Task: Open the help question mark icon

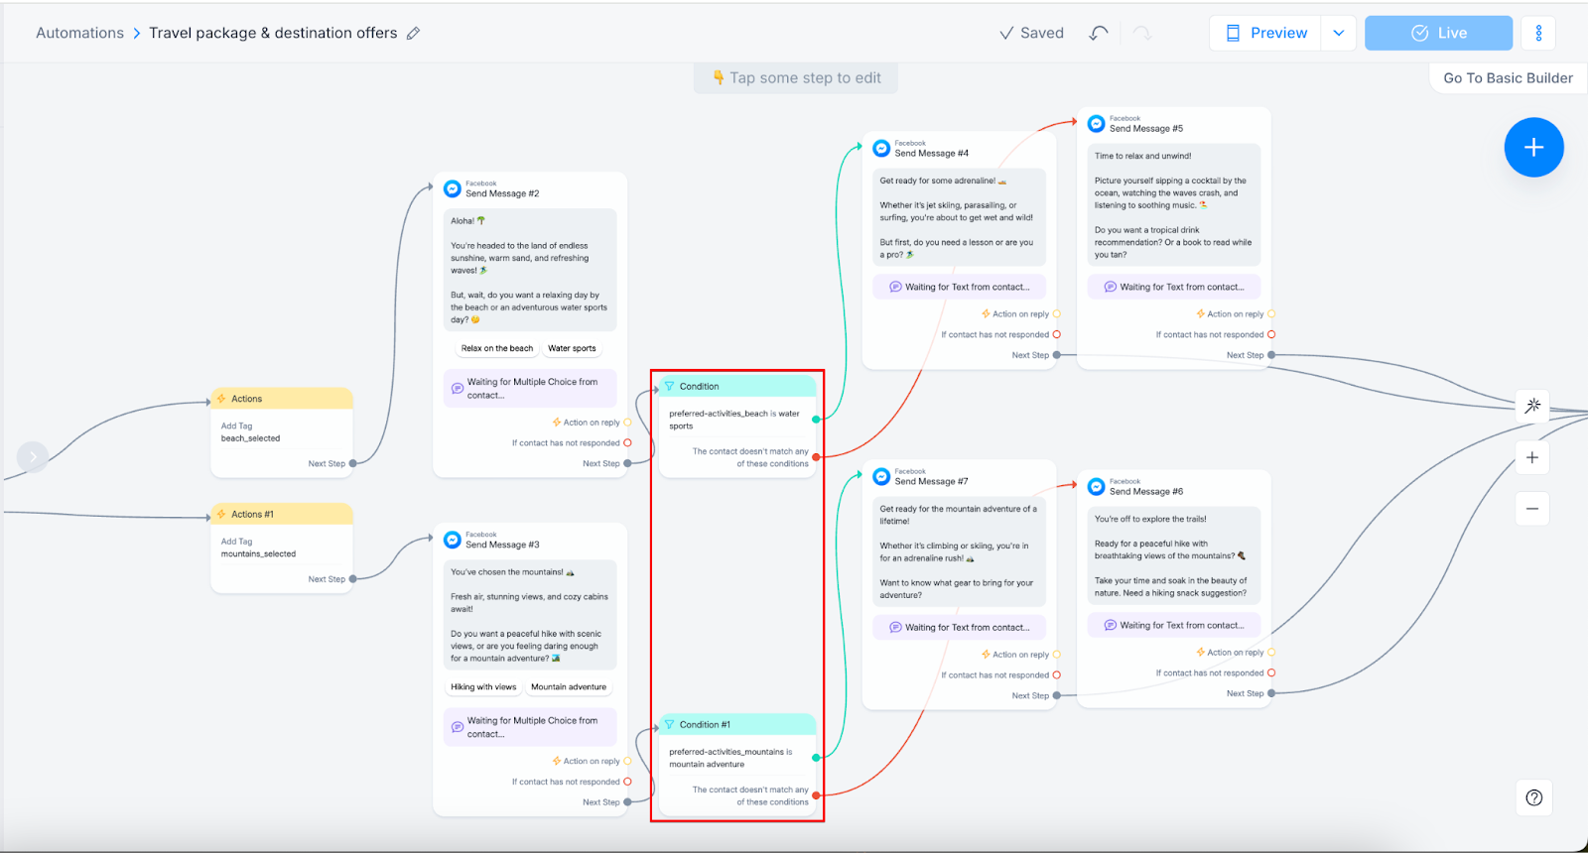Action: pos(1533,797)
